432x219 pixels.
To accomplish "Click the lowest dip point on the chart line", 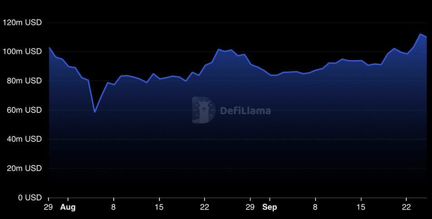I will click(95, 112).
